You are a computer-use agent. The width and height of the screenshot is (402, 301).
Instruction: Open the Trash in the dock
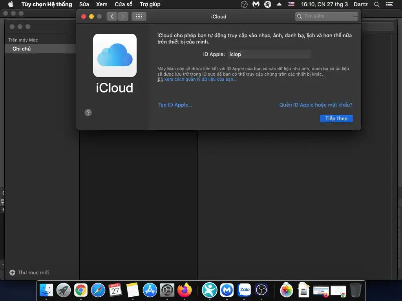(356, 290)
